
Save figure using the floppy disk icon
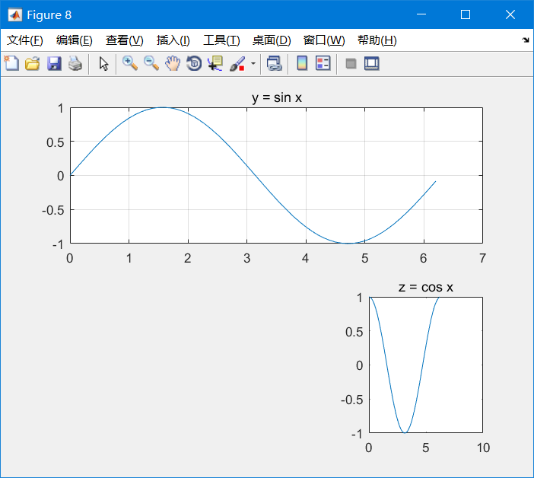click(54, 63)
